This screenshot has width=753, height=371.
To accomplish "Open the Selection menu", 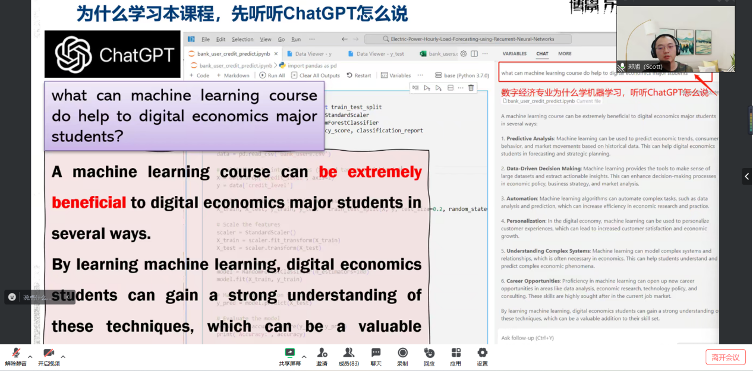I will coord(242,39).
